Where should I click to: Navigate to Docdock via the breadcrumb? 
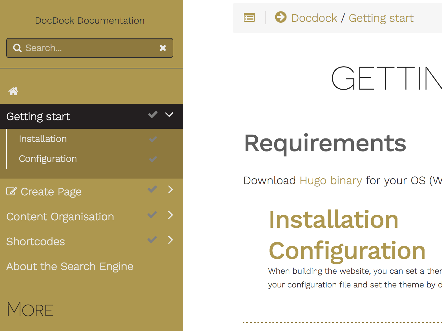[x=314, y=18]
